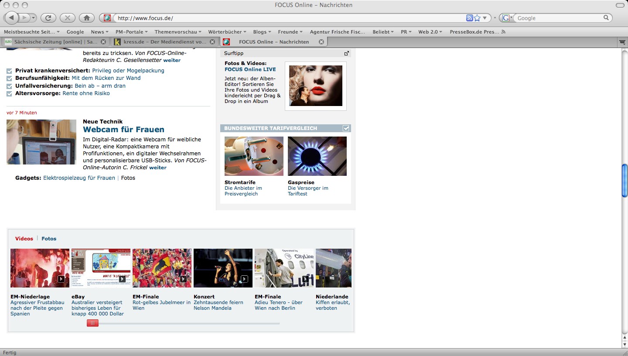Select the FOCUS Online – Nachrichten tab
628x356 pixels.
[273, 42]
